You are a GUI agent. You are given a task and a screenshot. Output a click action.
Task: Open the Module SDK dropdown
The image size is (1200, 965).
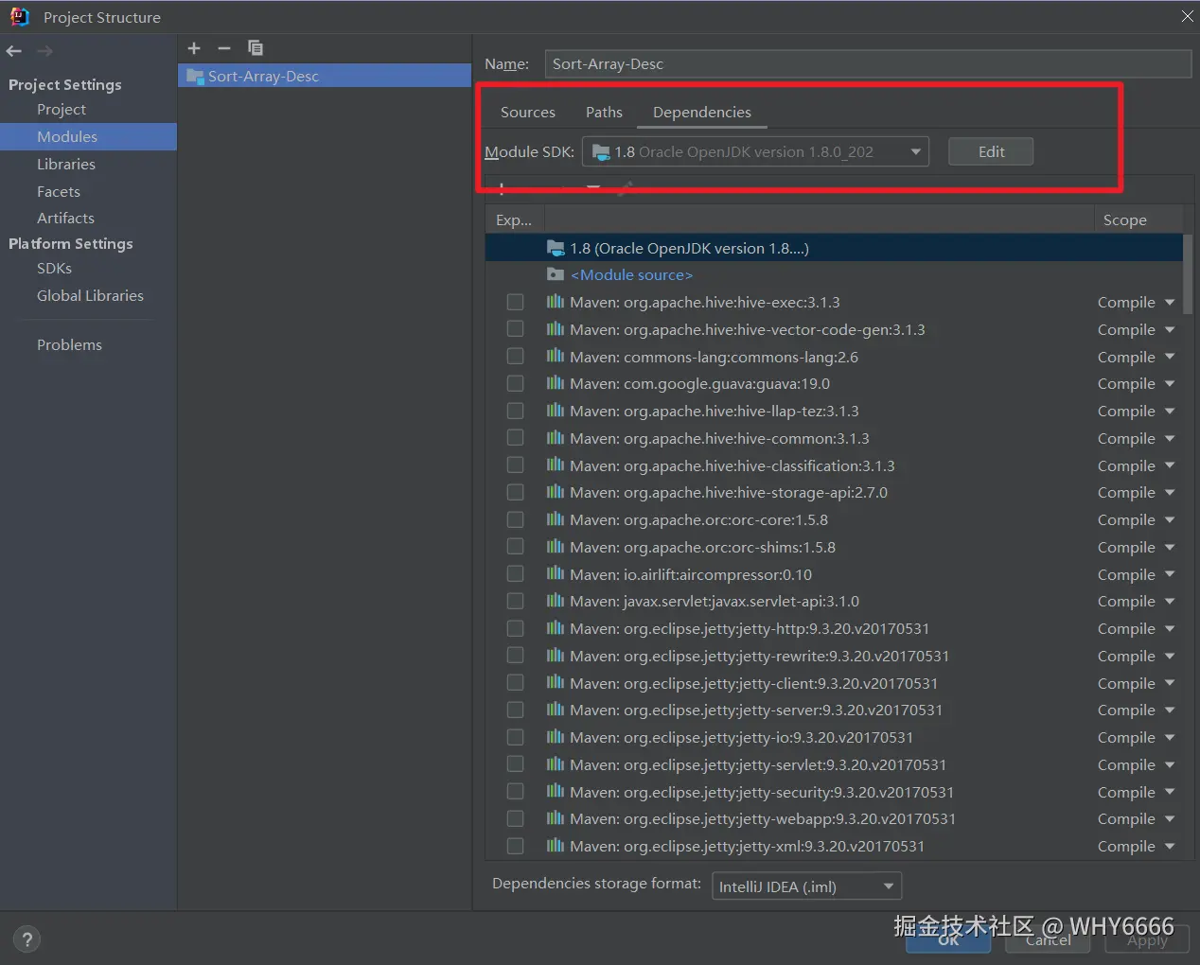[755, 151]
